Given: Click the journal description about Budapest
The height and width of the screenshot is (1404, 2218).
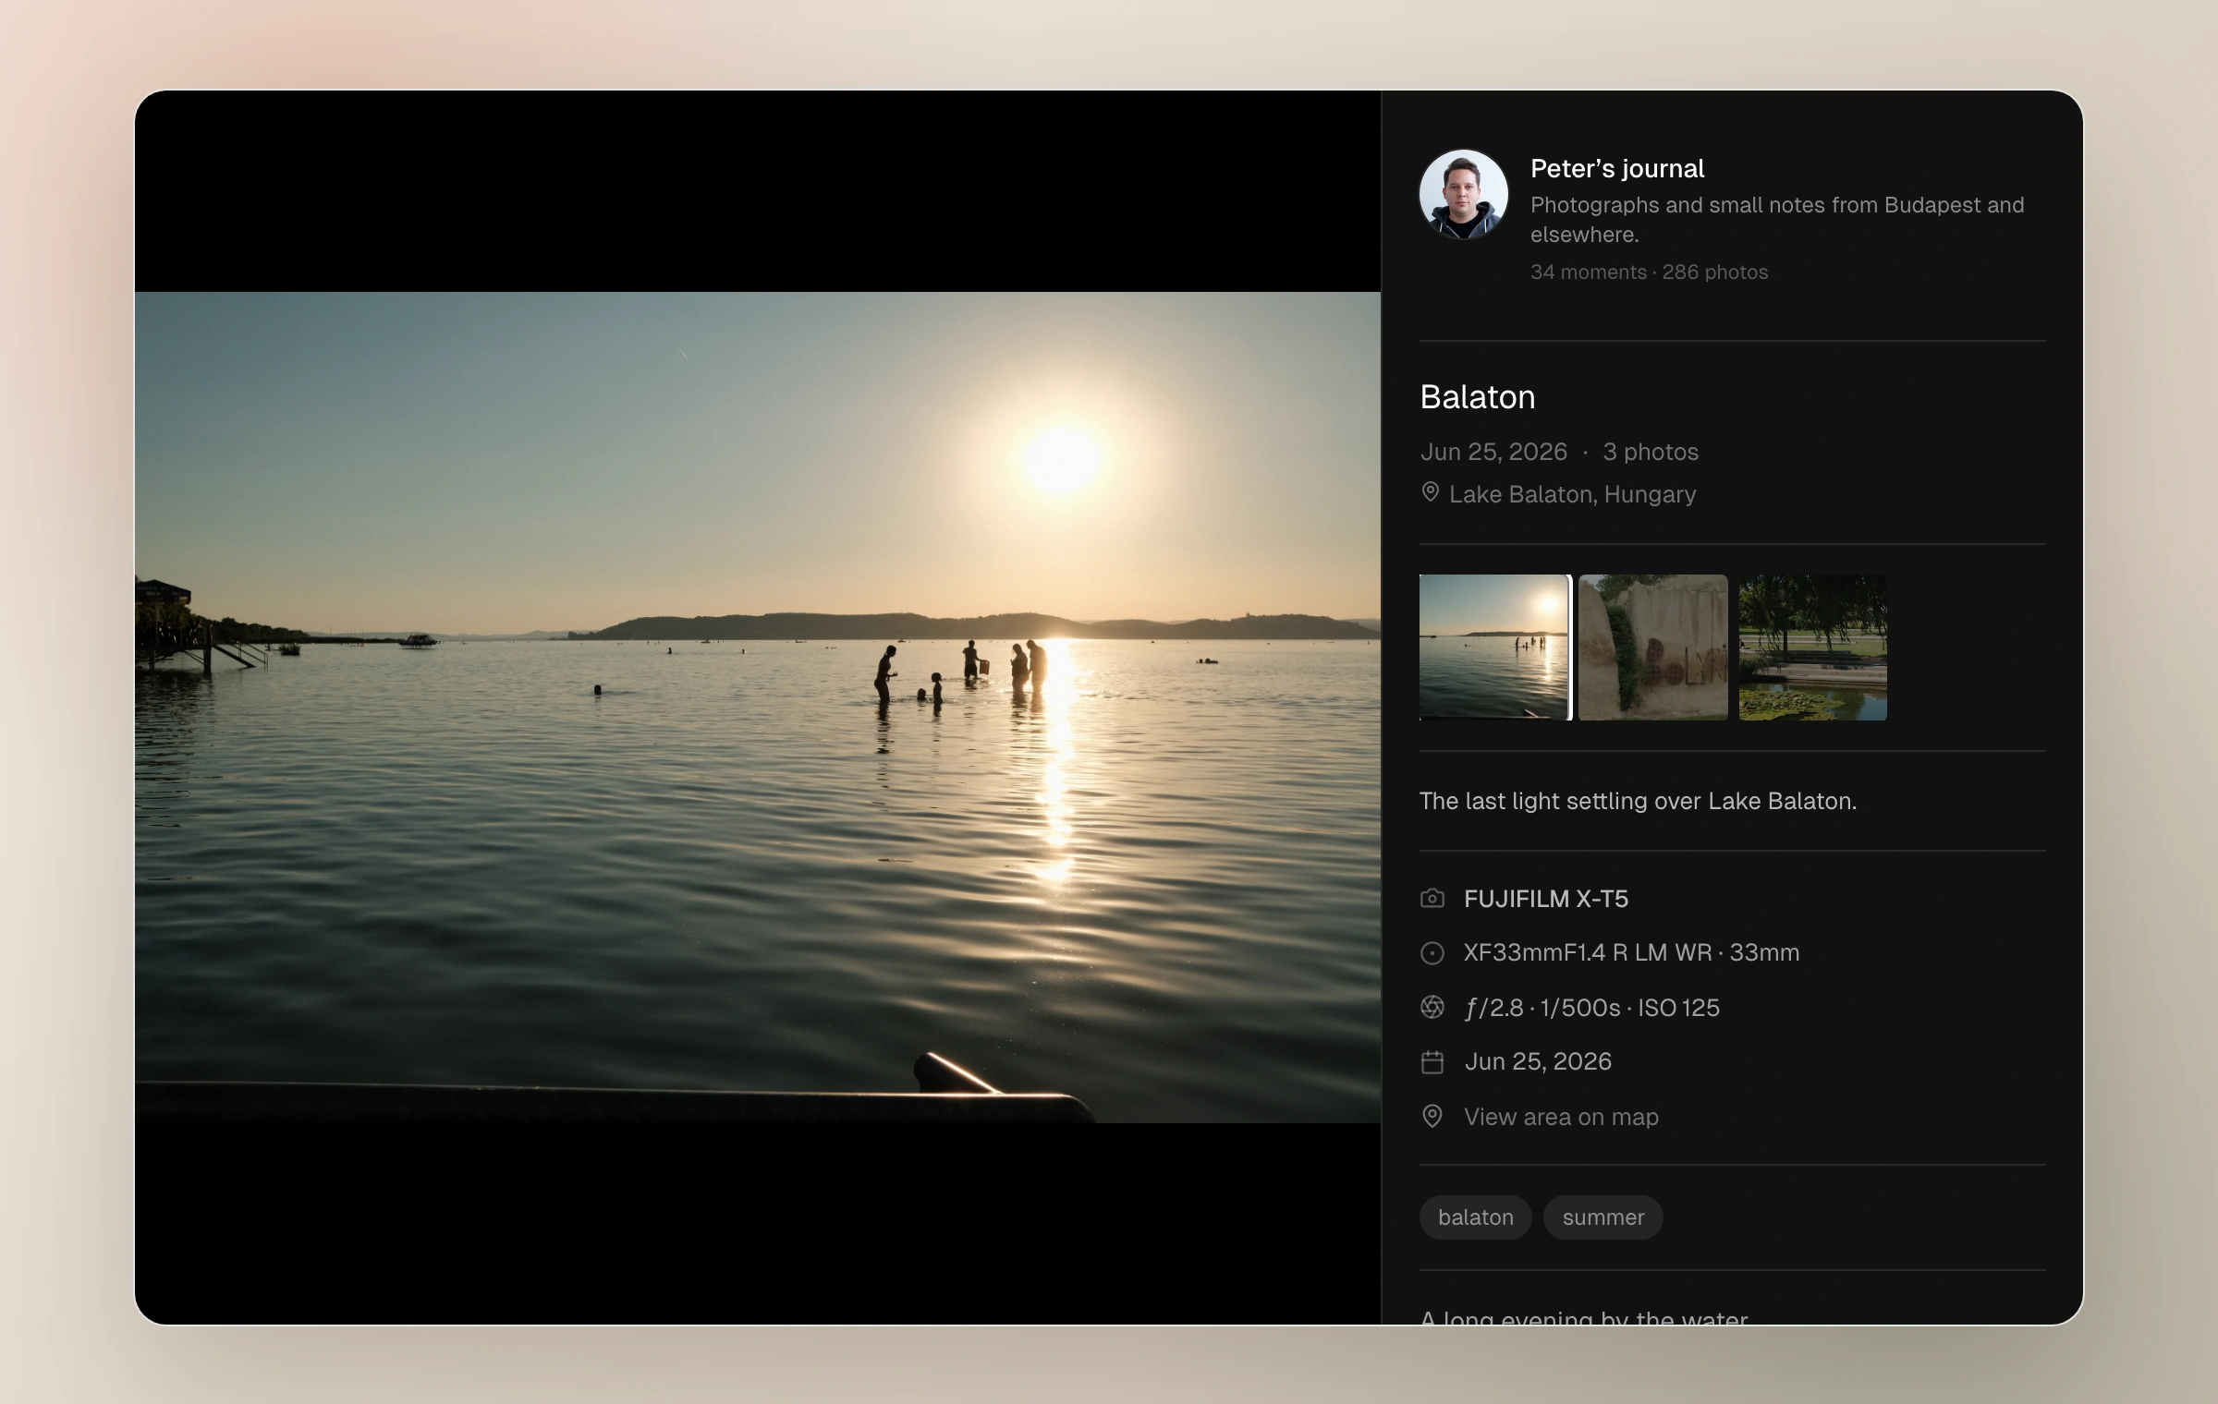Looking at the screenshot, I should (x=1777, y=219).
